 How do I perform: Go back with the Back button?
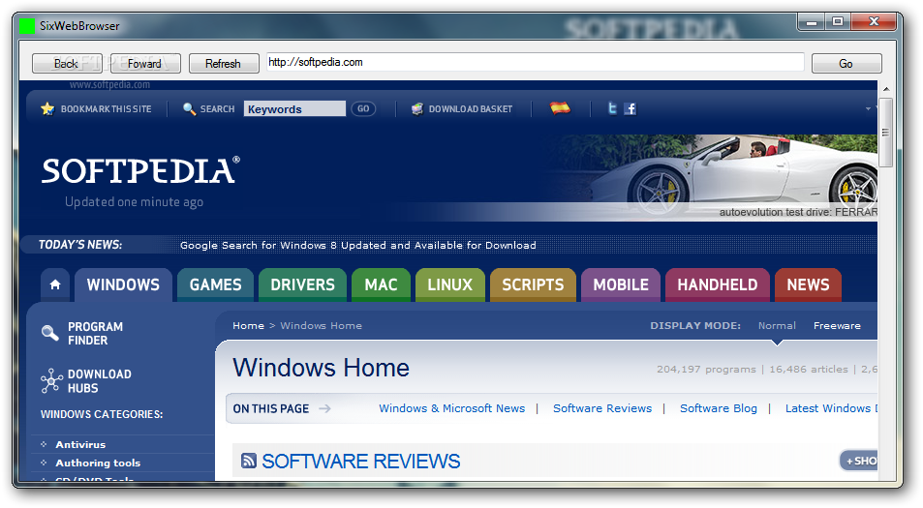(67, 64)
